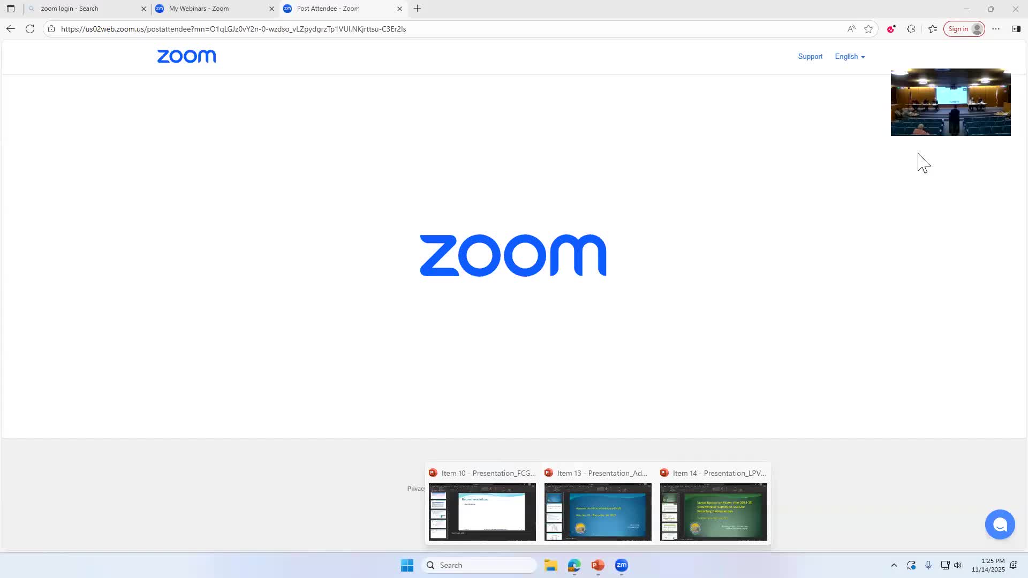
Task: Open Read aloud icon in address bar
Action: point(851,29)
